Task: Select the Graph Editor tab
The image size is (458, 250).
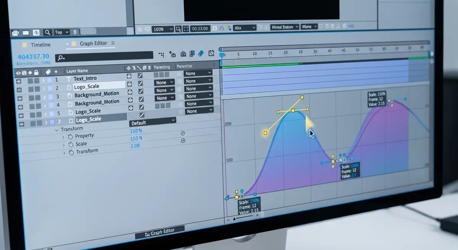Action: point(93,44)
